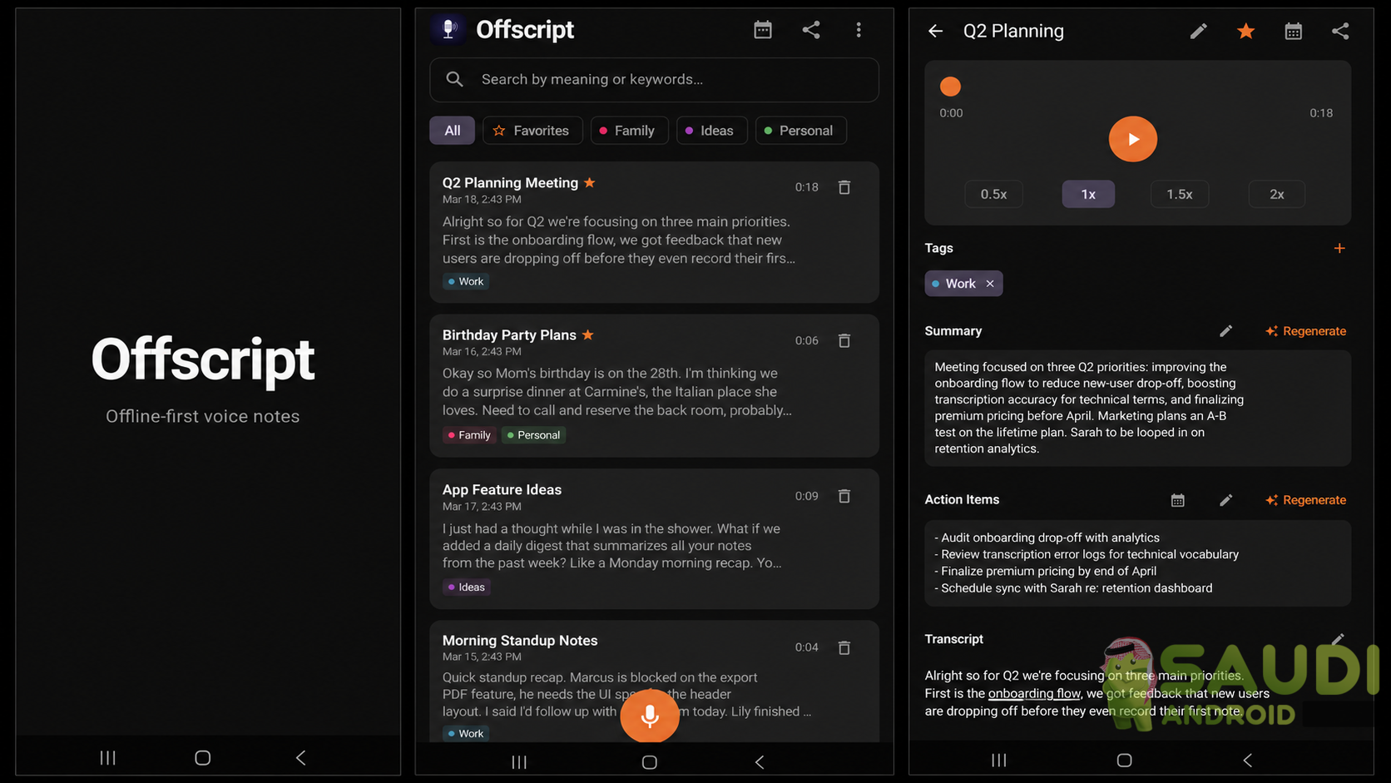Click the orange playback position handle
The image size is (1391, 783).
point(950,87)
